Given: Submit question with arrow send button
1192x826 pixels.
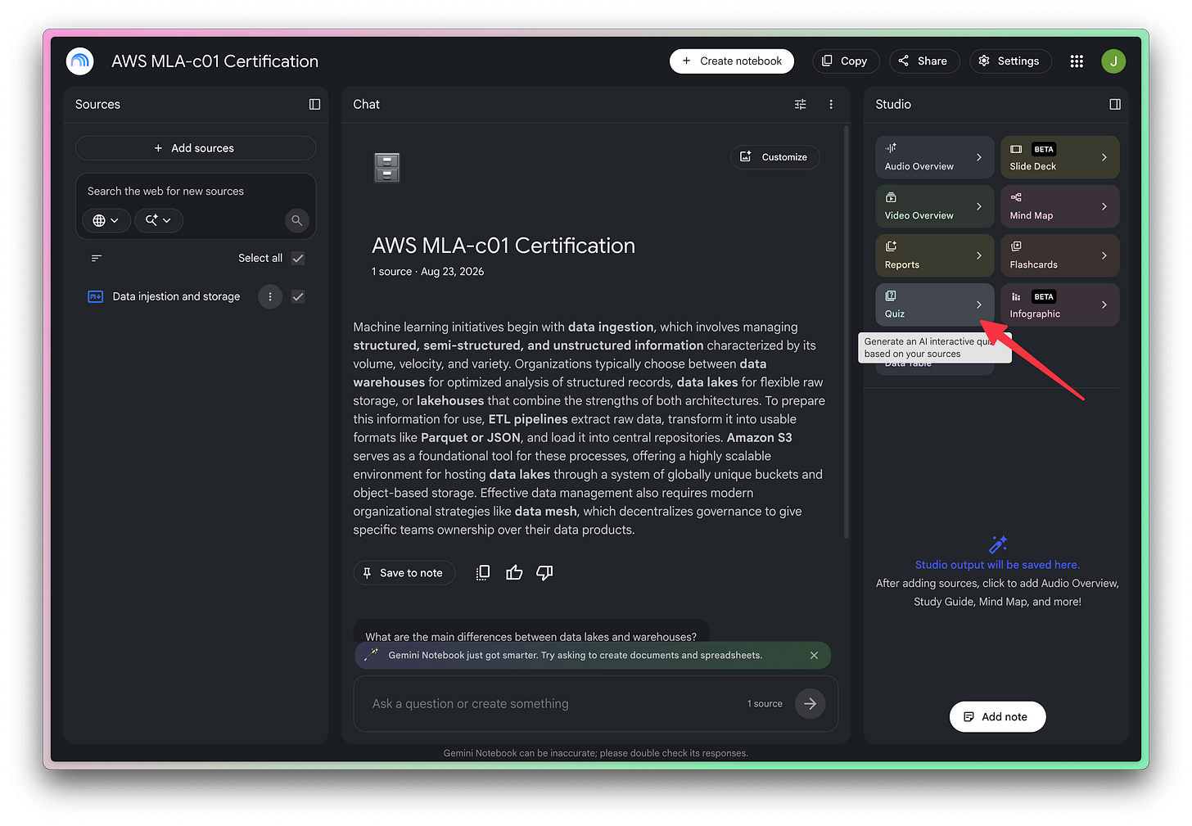Looking at the screenshot, I should pos(810,703).
